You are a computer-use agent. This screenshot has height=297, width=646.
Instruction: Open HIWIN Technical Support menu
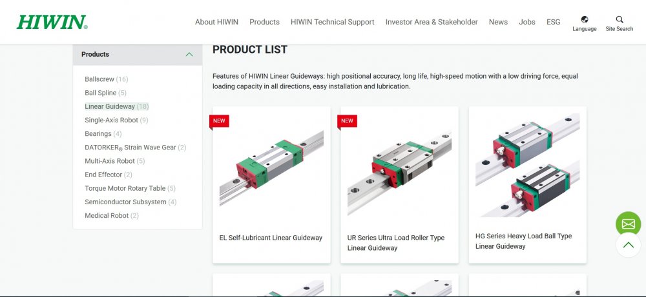[332, 22]
